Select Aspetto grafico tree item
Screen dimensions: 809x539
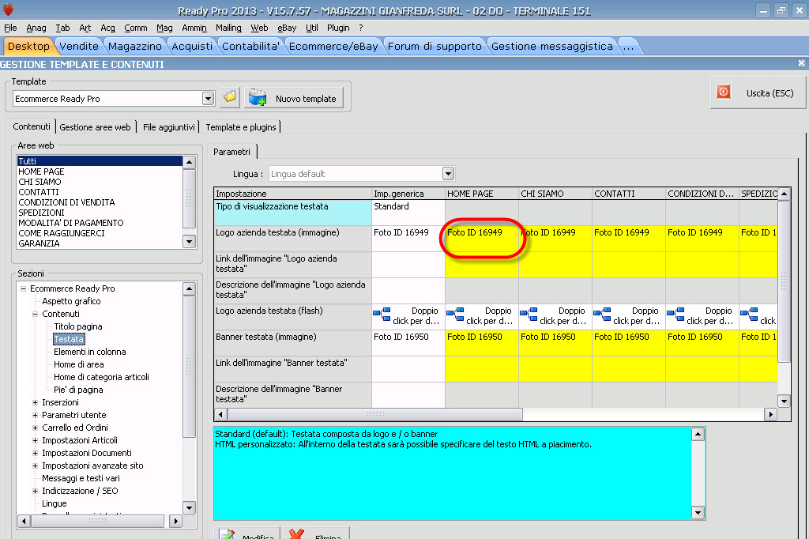coord(71,301)
